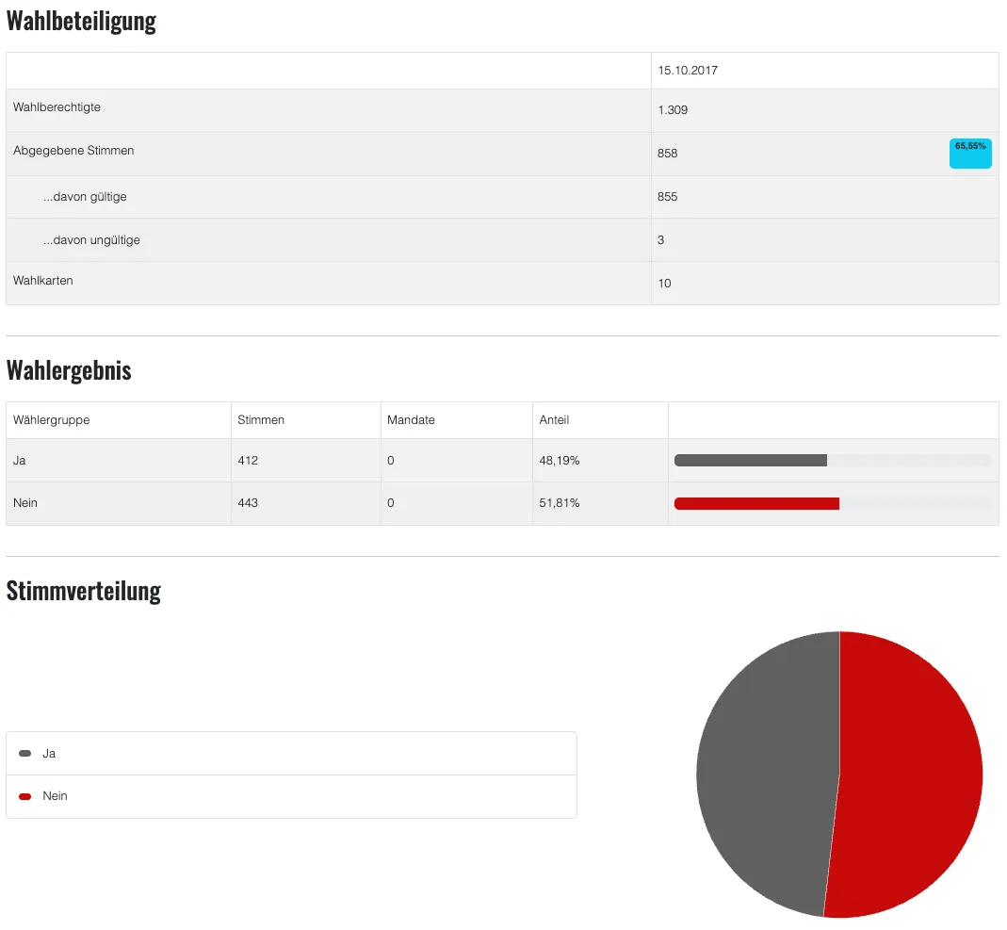Click the red Nein legend swatch
This screenshot has width=1007, height=930.
(25, 796)
